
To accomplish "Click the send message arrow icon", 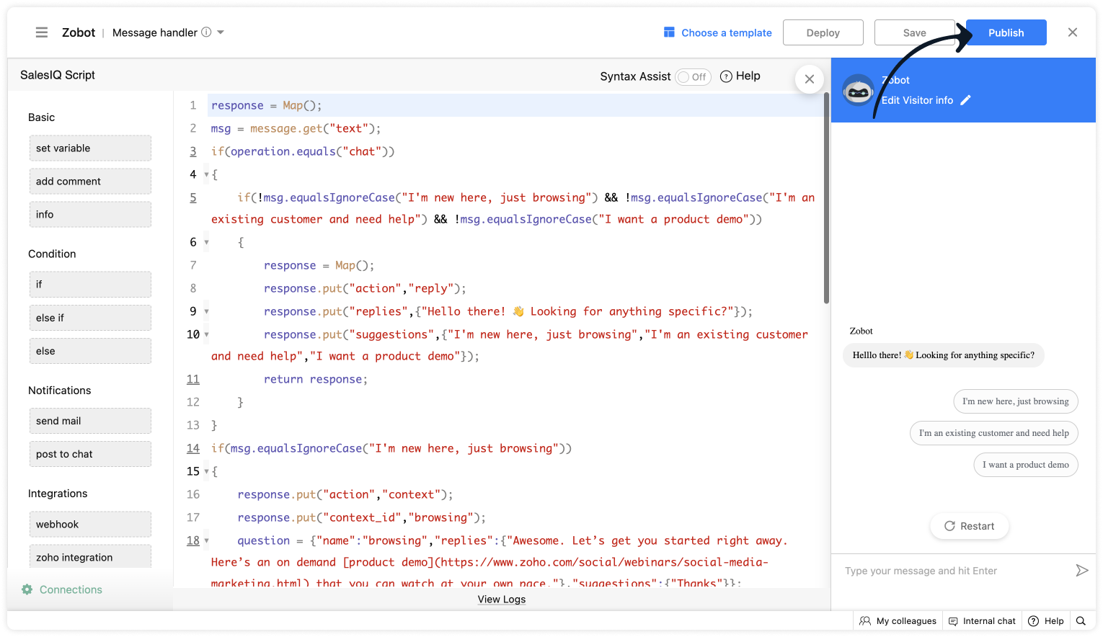I will click(x=1082, y=571).
